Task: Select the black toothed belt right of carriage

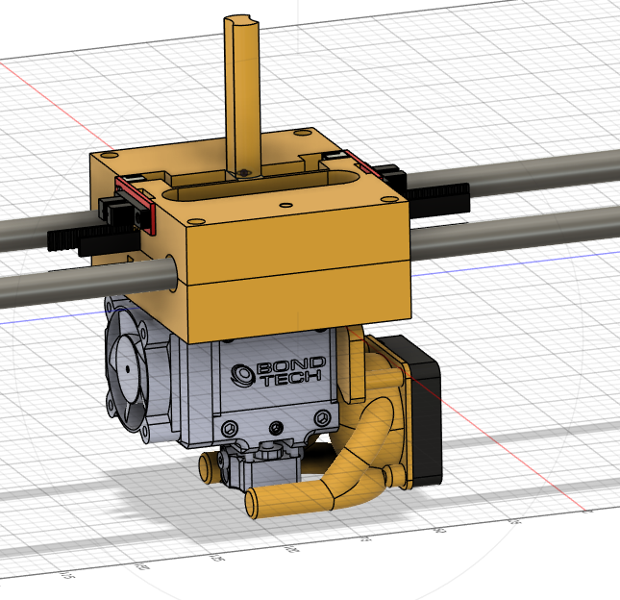Action: [x=439, y=202]
